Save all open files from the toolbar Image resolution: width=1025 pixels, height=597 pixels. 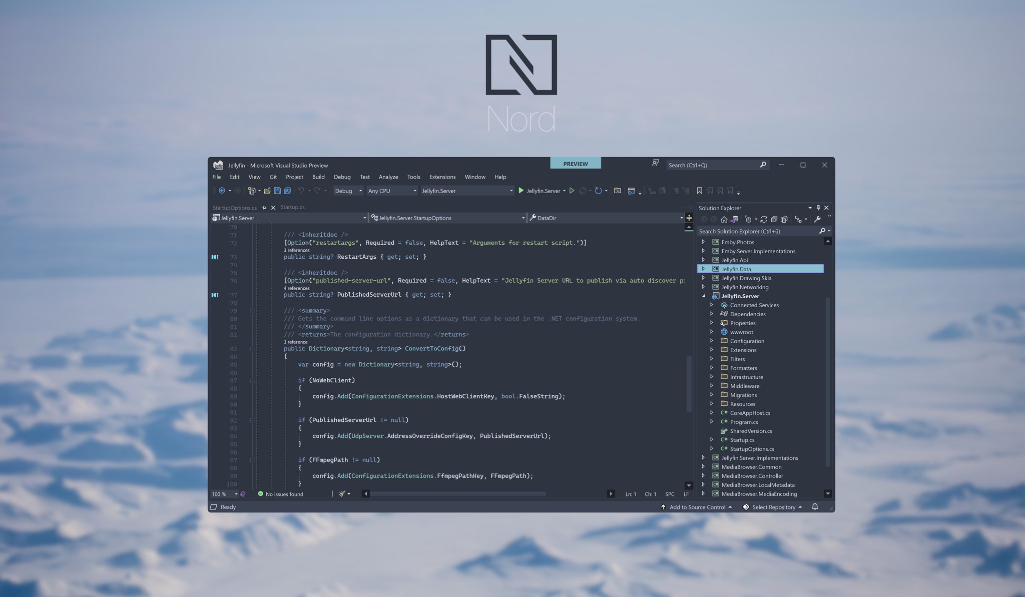coord(287,191)
